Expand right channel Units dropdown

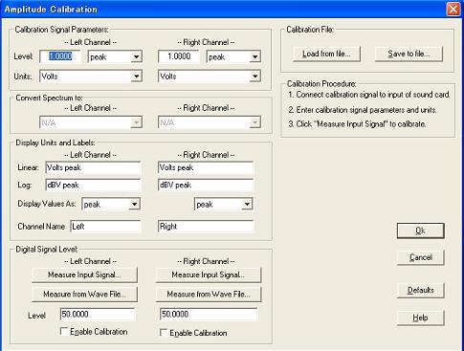210,77
